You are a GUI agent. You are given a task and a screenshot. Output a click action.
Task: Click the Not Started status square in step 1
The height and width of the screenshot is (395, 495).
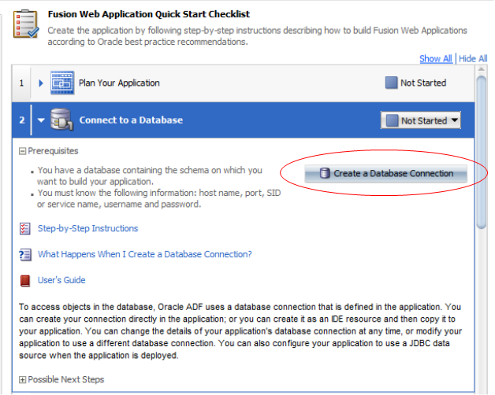pyautogui.click(x=391, y=83)
